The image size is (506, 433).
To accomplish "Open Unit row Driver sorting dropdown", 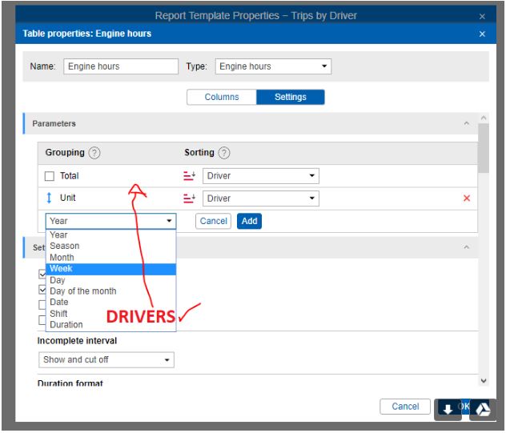I will click(x=260, y=198).
